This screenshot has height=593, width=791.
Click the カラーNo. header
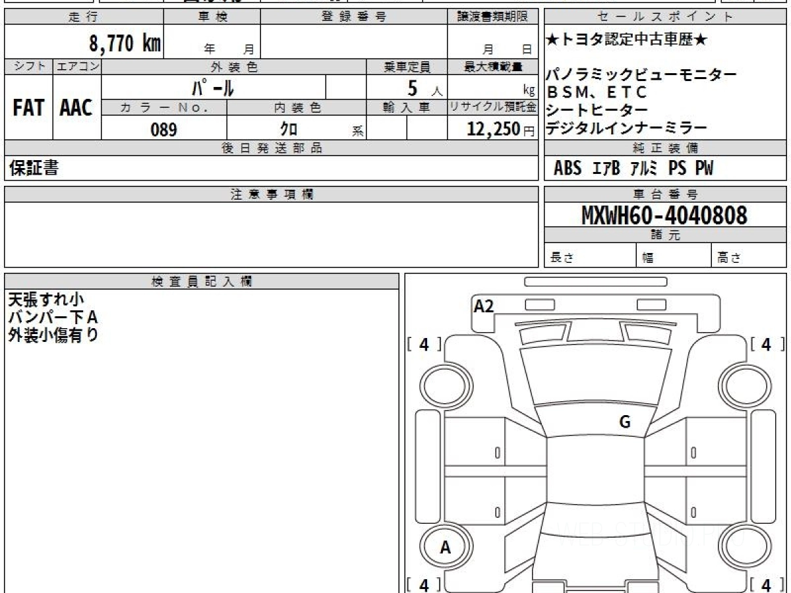(164, 108)
